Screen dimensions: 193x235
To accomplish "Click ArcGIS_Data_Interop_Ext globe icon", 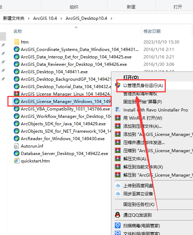I will coord(17,57).
